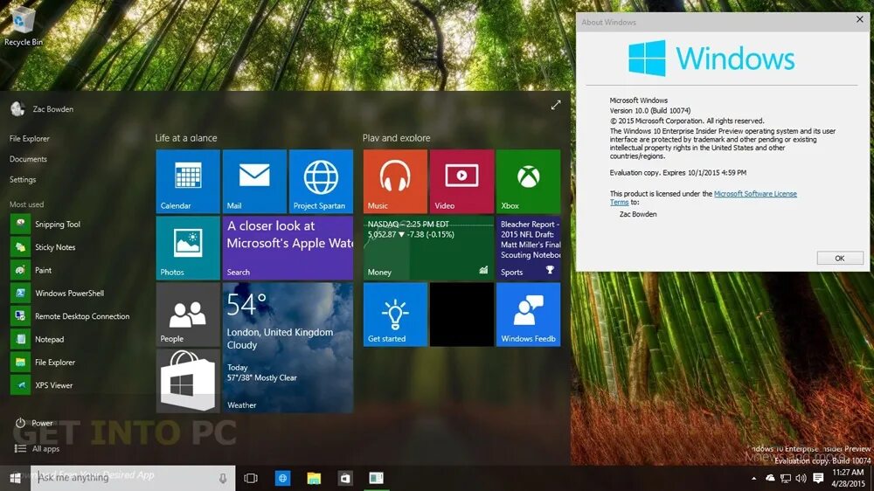Open the blank black tile

[461, 315]
